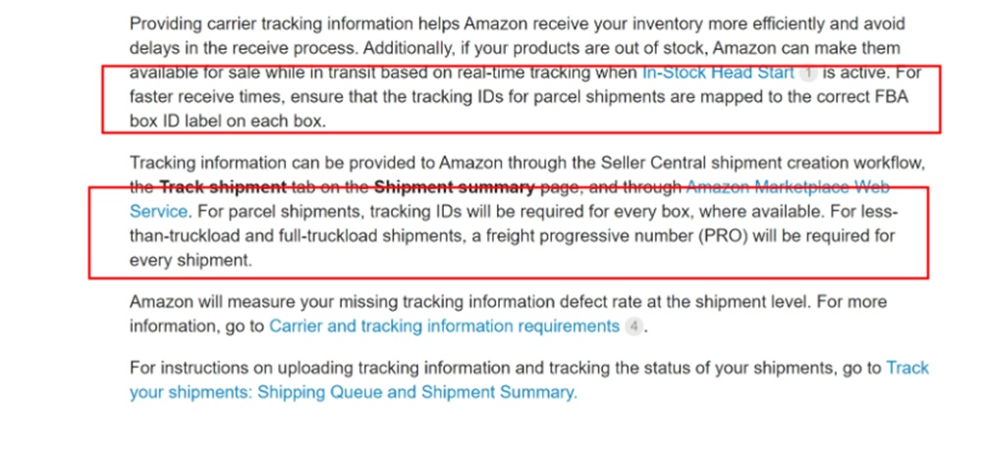Click the footnote badge numbered 4

[634, 326]
